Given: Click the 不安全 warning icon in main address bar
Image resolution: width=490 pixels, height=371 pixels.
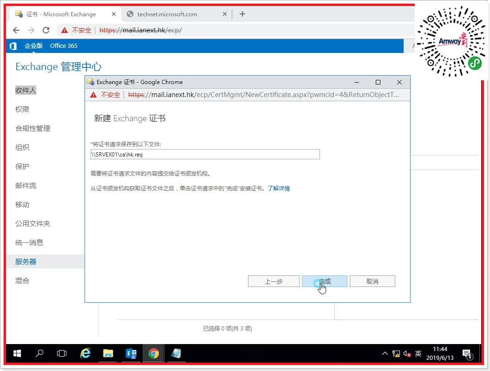Looking at the screenshot, I should coord(65,30).
